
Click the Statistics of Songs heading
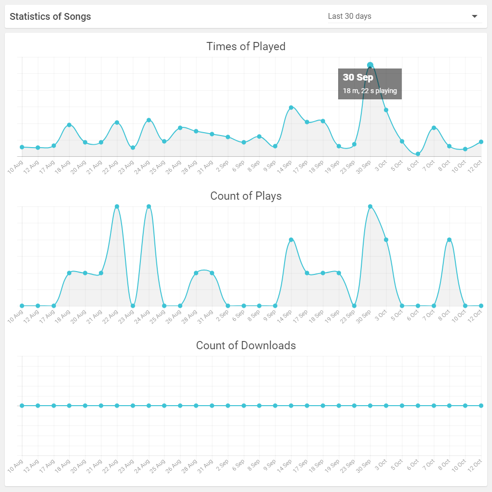50,16
